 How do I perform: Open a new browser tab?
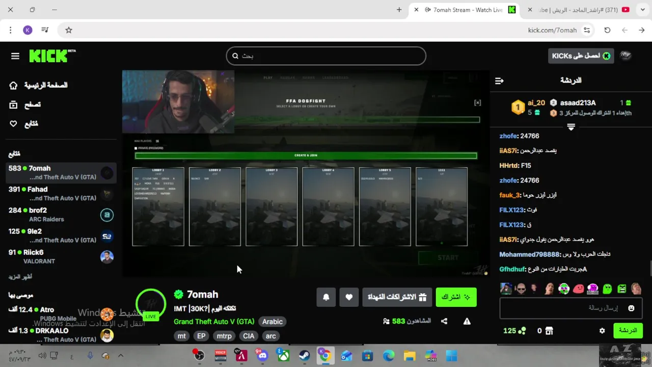tap(399, 10)
